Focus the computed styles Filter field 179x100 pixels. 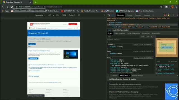click(162, 62)
